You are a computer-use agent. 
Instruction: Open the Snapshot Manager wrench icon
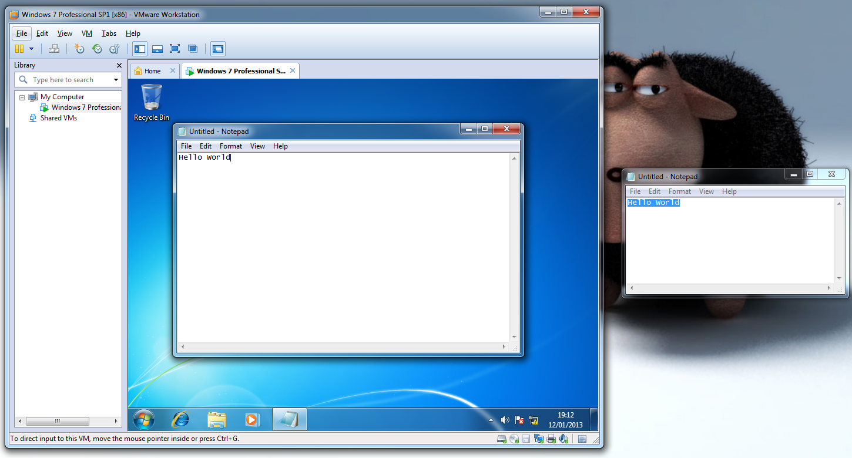click(115, 49)
